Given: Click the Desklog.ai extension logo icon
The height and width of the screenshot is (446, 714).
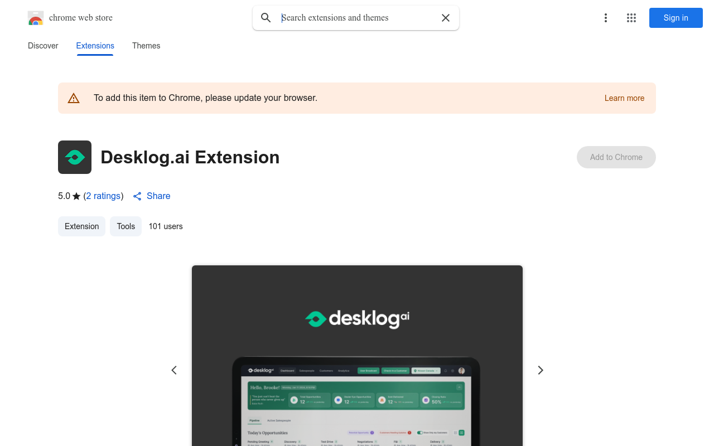Looking at the screenshot, I should coord(75,157).
